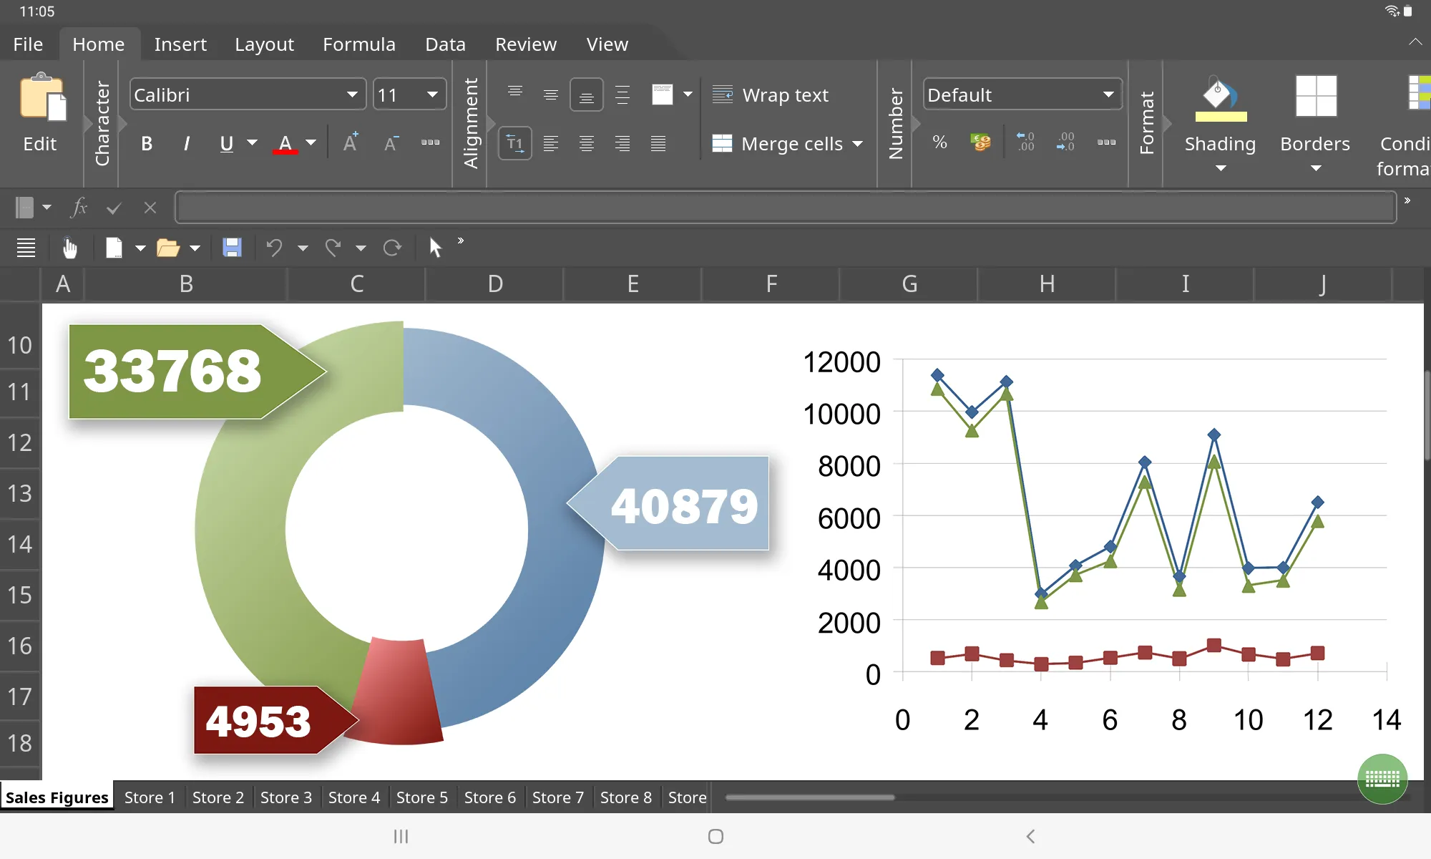Select the Sales Figures tab
This screenshot has width=1431, height=859.
pyautogui.click(x=57, y=797)
